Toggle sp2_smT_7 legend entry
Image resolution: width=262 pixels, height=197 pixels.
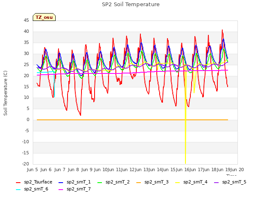(75, 189)
